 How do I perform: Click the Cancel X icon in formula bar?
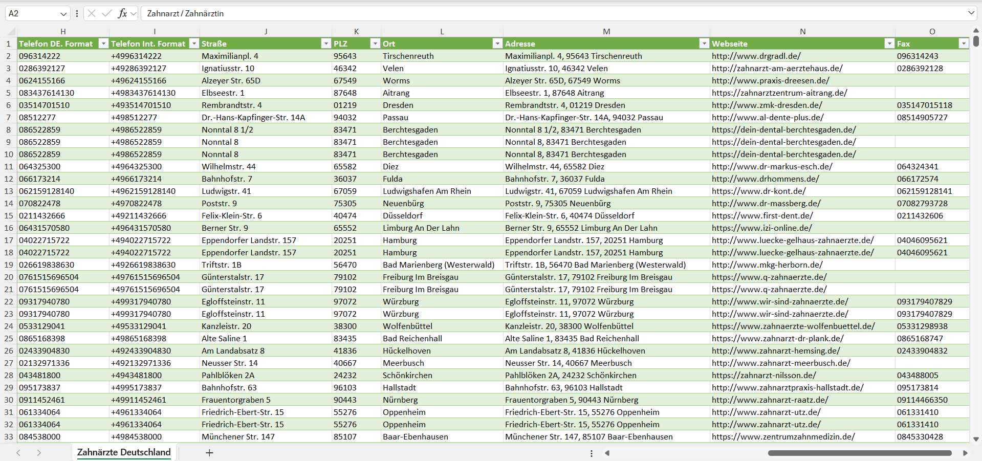point(92,13)
